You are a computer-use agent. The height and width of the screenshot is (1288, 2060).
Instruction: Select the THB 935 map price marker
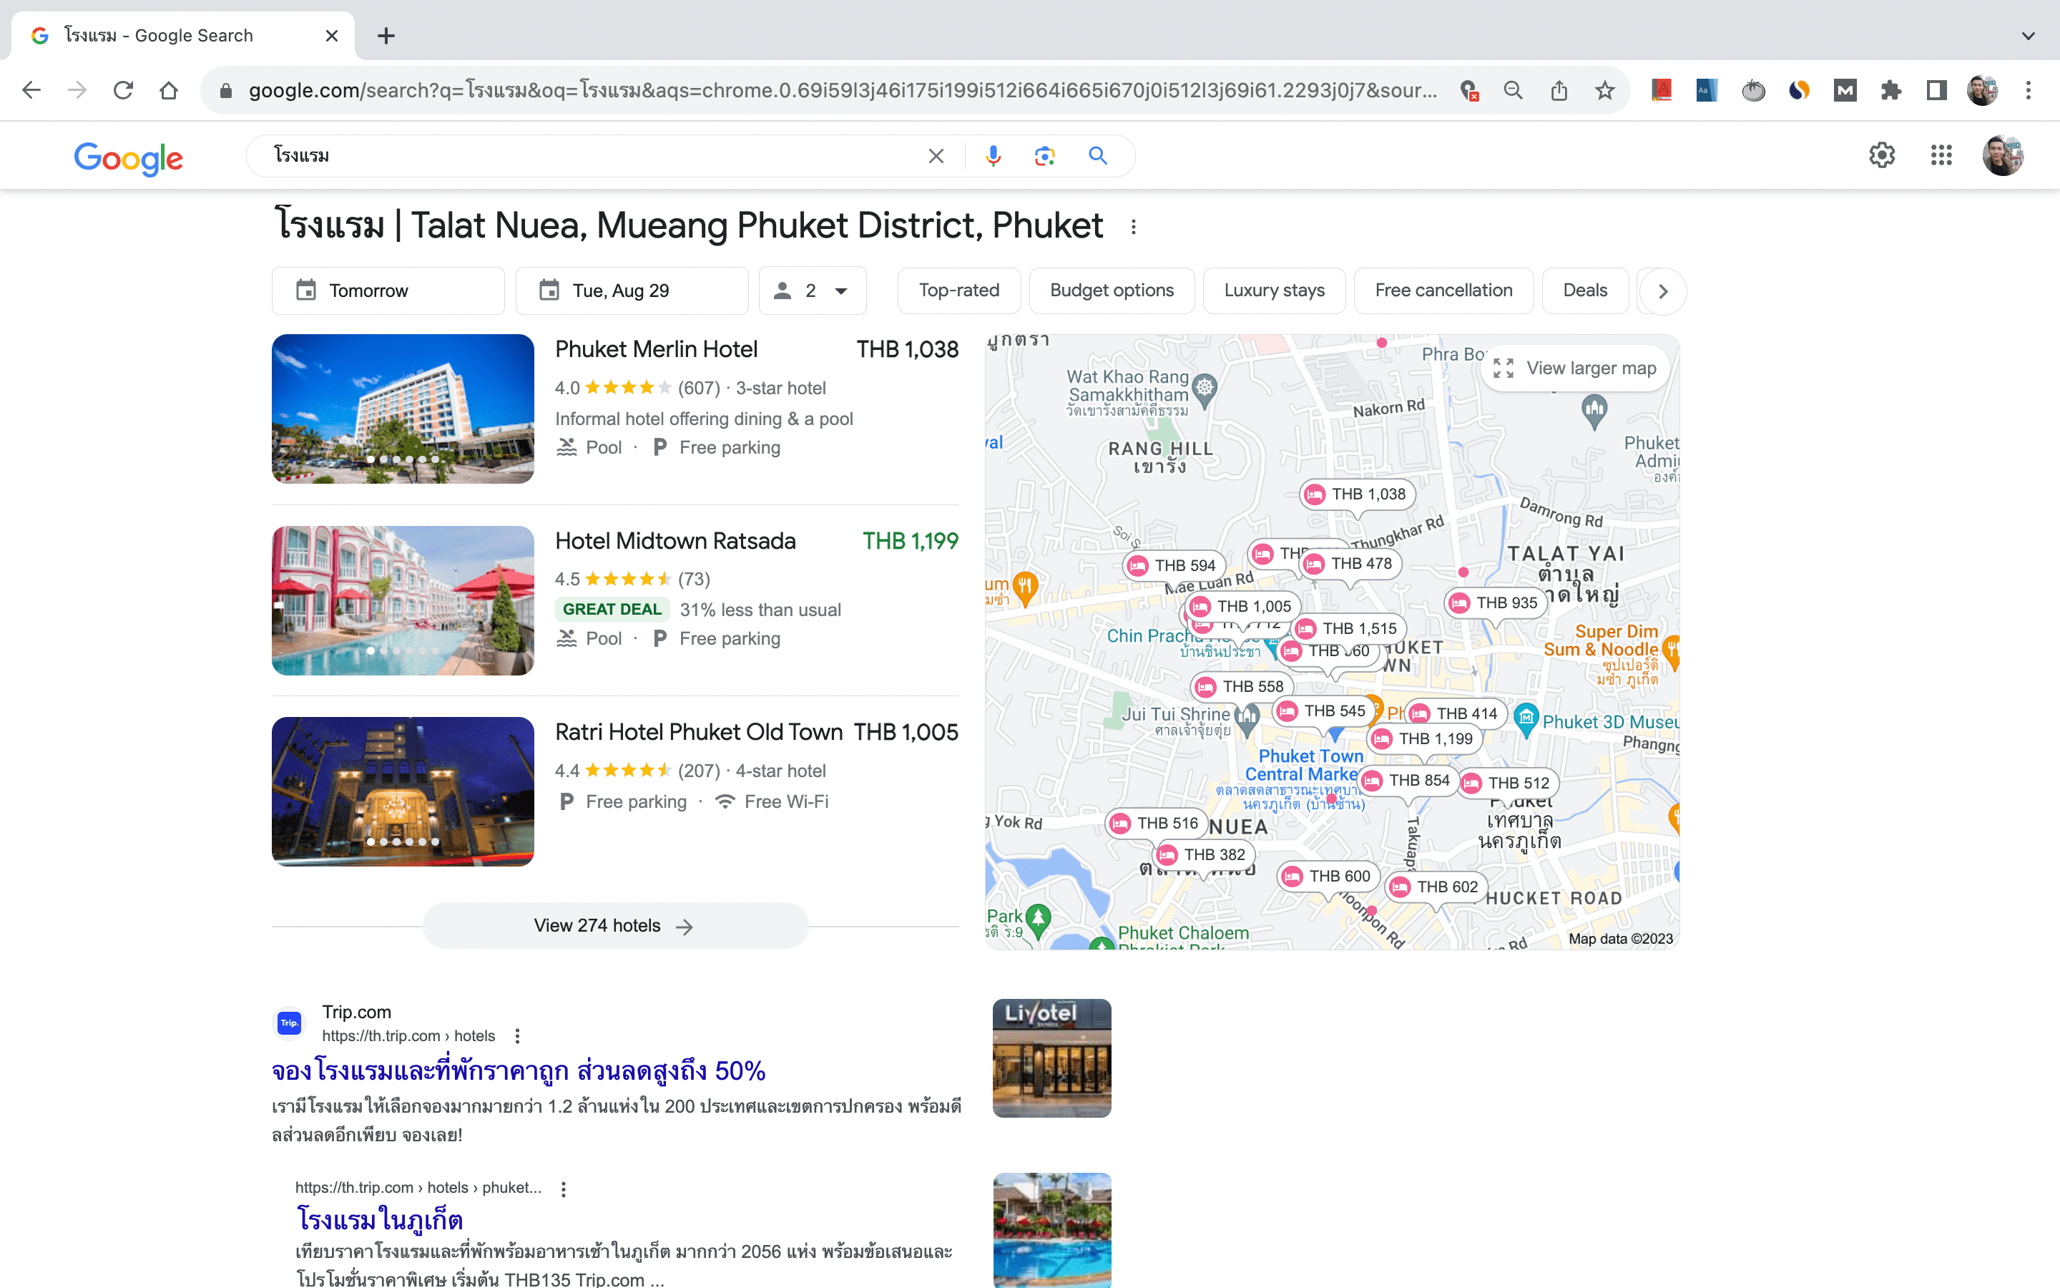1495,603
